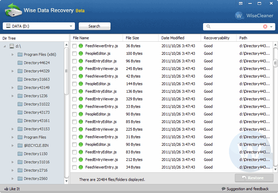Click the Wise Data Recovery app logo
The image size is (278, 193).
(13, 10)
